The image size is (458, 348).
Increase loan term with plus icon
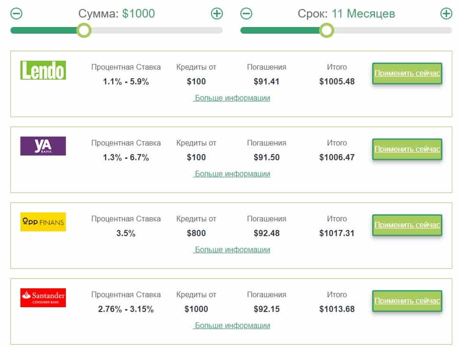tap(446, 14)
